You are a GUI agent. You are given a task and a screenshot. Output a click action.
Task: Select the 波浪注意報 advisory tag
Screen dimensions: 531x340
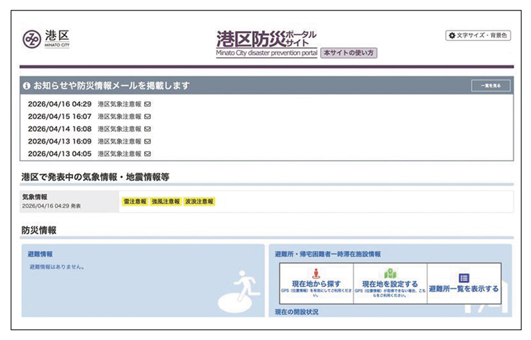199,201
